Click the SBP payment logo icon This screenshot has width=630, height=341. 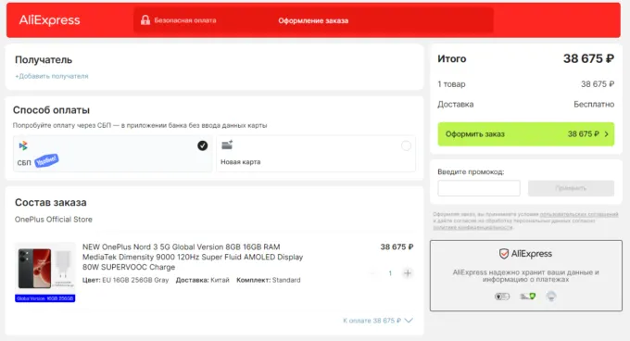point(23,145)
